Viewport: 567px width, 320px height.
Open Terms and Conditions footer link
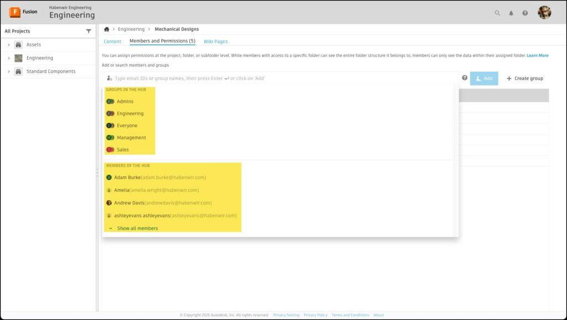coord(350,315)
